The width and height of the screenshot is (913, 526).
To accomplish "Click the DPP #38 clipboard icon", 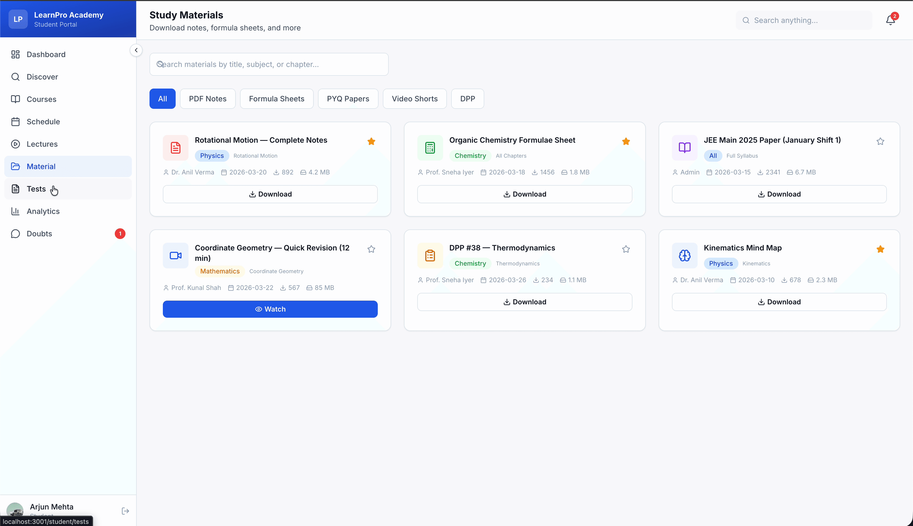I will coord(430,256).
